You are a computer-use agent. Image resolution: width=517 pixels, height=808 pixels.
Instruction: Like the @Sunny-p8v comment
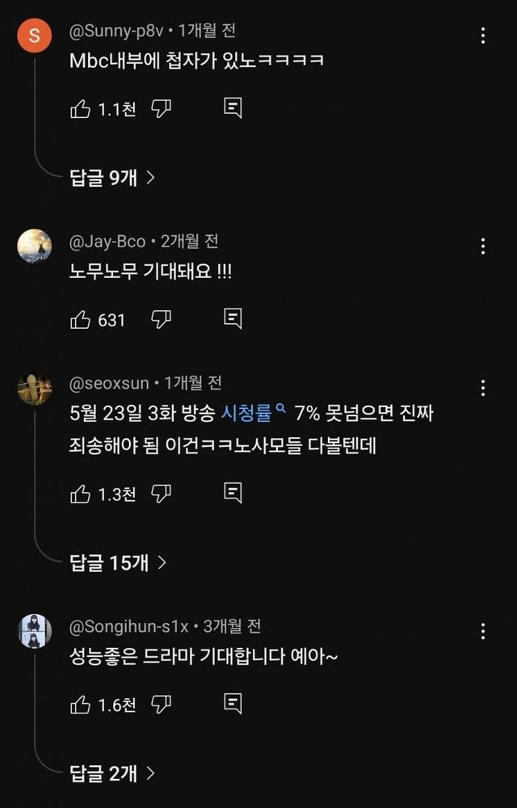click(81, 109)
